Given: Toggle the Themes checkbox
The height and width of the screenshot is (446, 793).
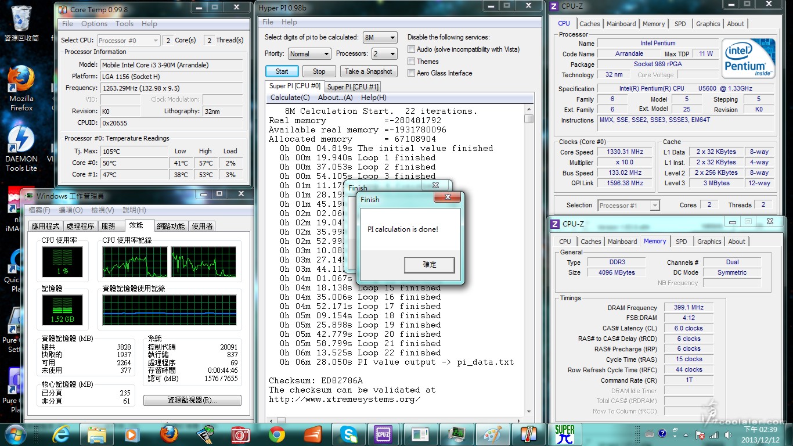Looking at the screenshot, I should pos(412,62).
